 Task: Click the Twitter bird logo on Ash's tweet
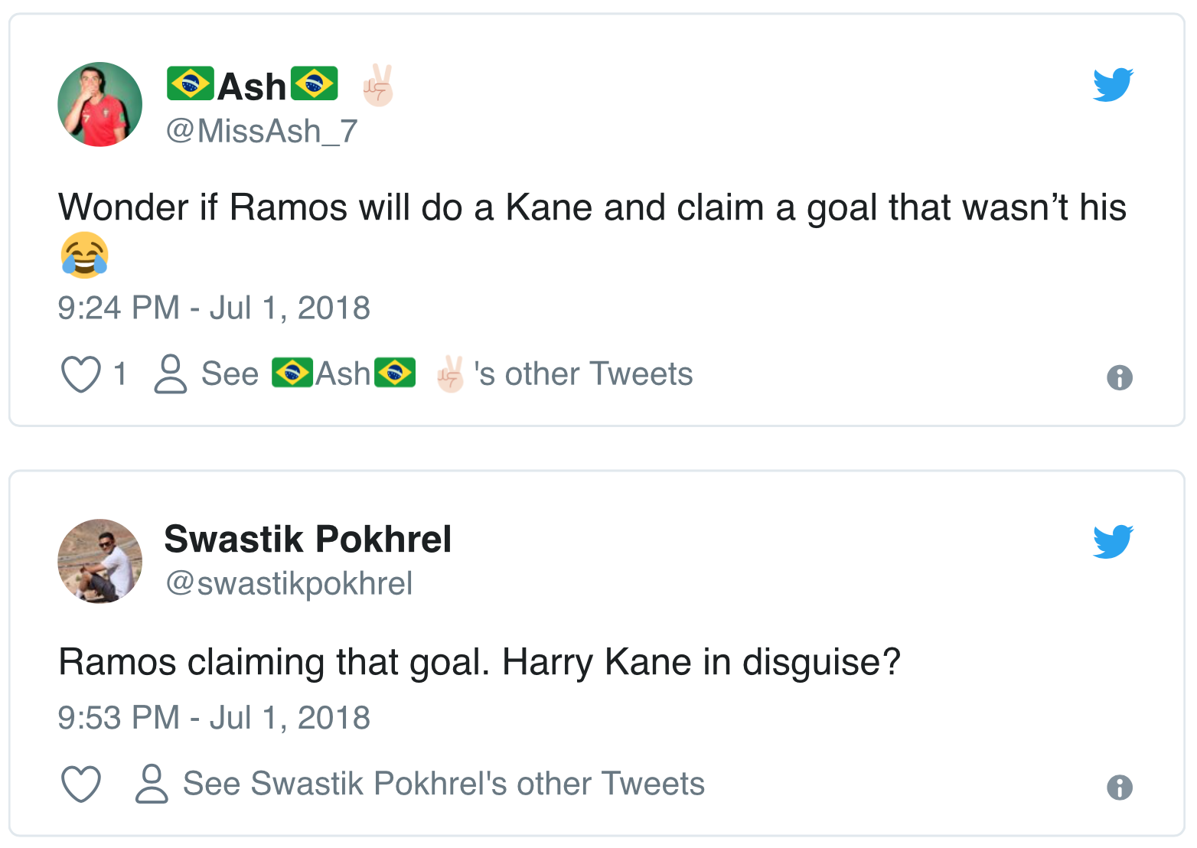(x=1113, y=84)
